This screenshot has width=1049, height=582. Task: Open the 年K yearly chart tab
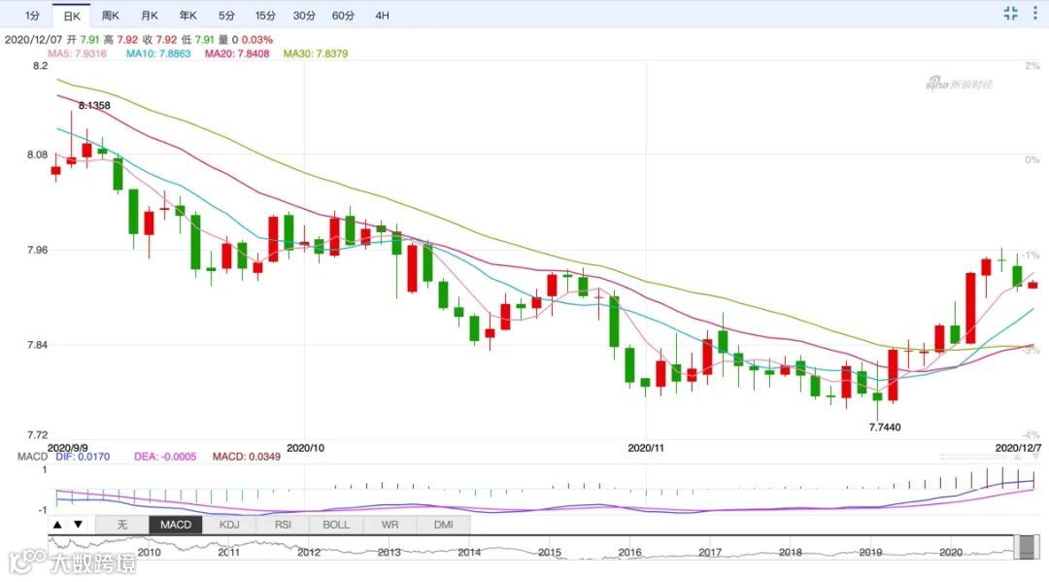click(188, 15)
